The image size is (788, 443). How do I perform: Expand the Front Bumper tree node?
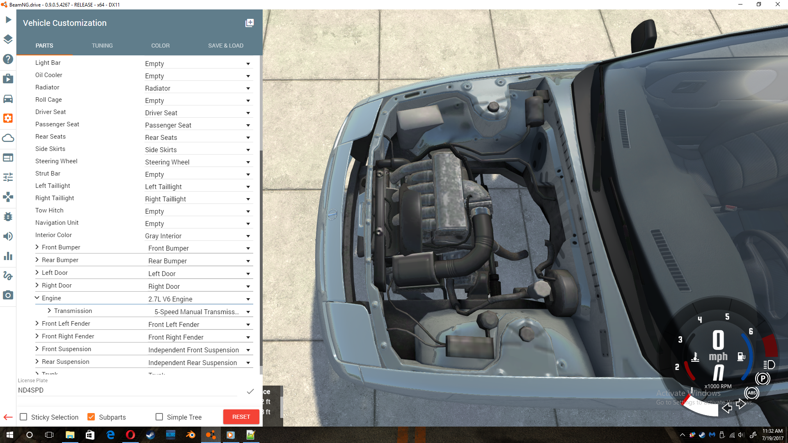point(37,247)
